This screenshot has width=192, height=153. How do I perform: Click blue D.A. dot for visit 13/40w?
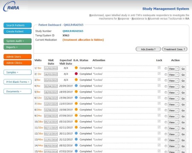76,139
